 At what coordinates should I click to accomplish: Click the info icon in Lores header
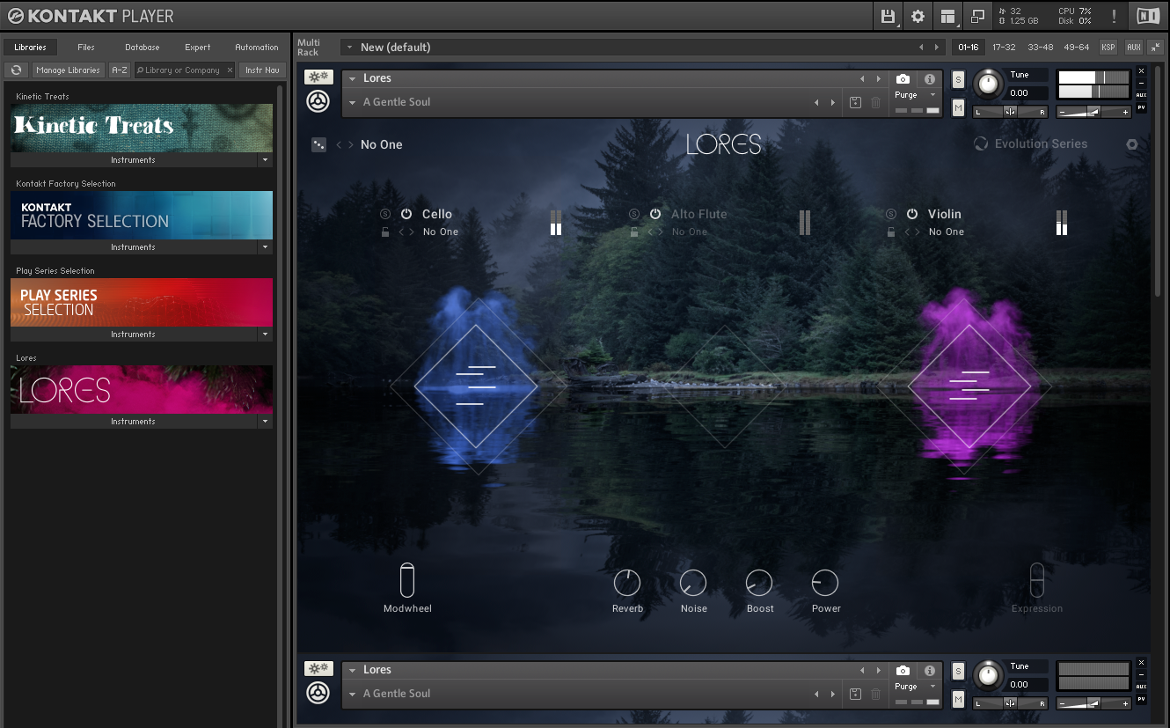click(929, 79)
